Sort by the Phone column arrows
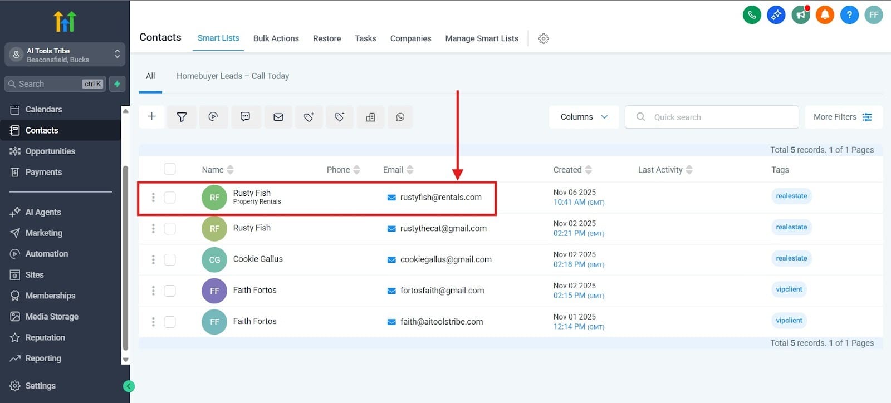 tap(357, 170)
